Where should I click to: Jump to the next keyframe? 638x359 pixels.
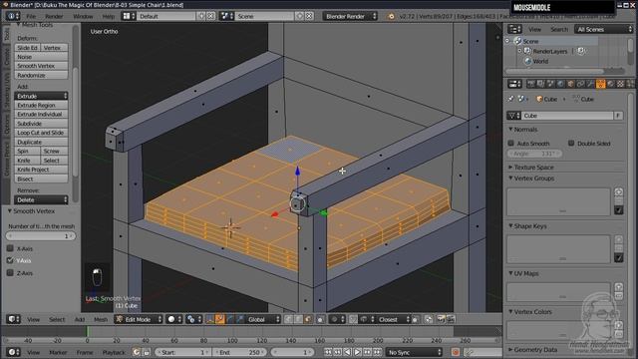point(367,352)
